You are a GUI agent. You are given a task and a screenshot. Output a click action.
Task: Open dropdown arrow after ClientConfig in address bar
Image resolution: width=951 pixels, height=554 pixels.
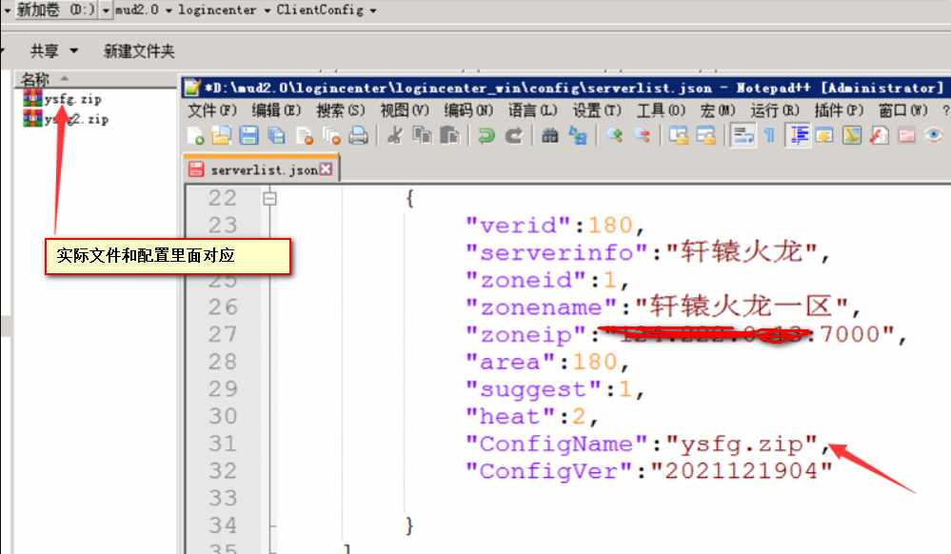click(371, 10)
